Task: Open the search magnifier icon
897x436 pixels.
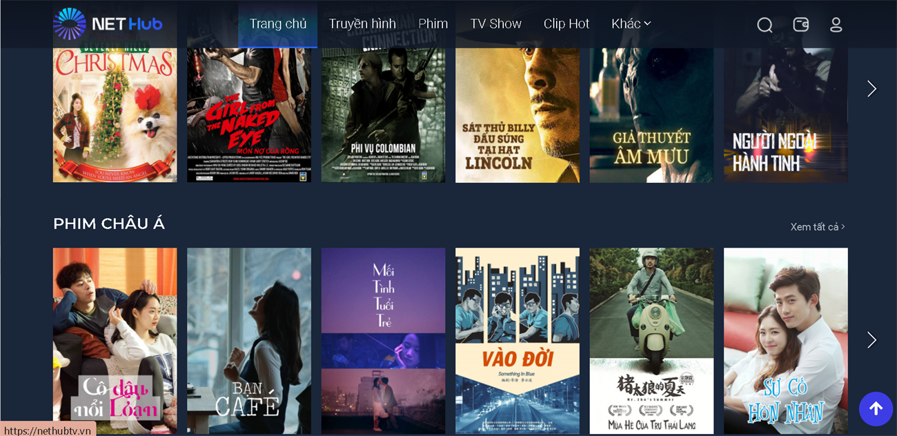Action: [x=765, y=25]
